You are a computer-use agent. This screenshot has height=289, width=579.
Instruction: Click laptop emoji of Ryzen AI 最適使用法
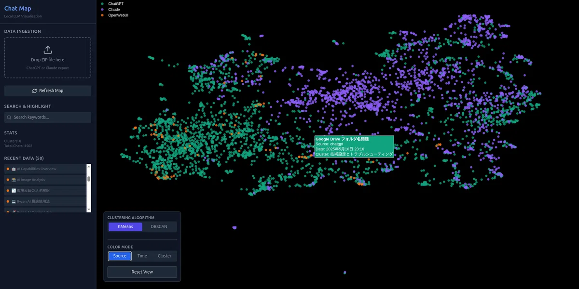(14, 201)
